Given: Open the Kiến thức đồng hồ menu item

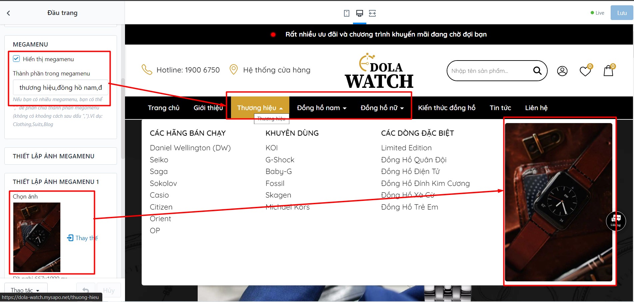Looking at the screenshot, I should [447, 108].
